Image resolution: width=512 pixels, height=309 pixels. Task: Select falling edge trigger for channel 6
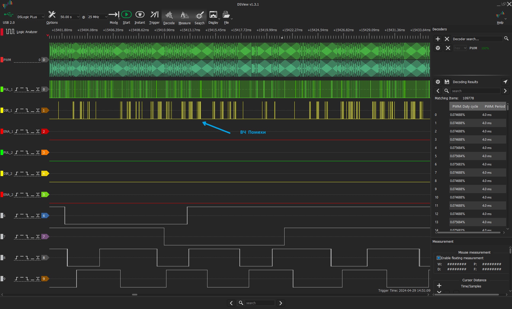(27, 216)
